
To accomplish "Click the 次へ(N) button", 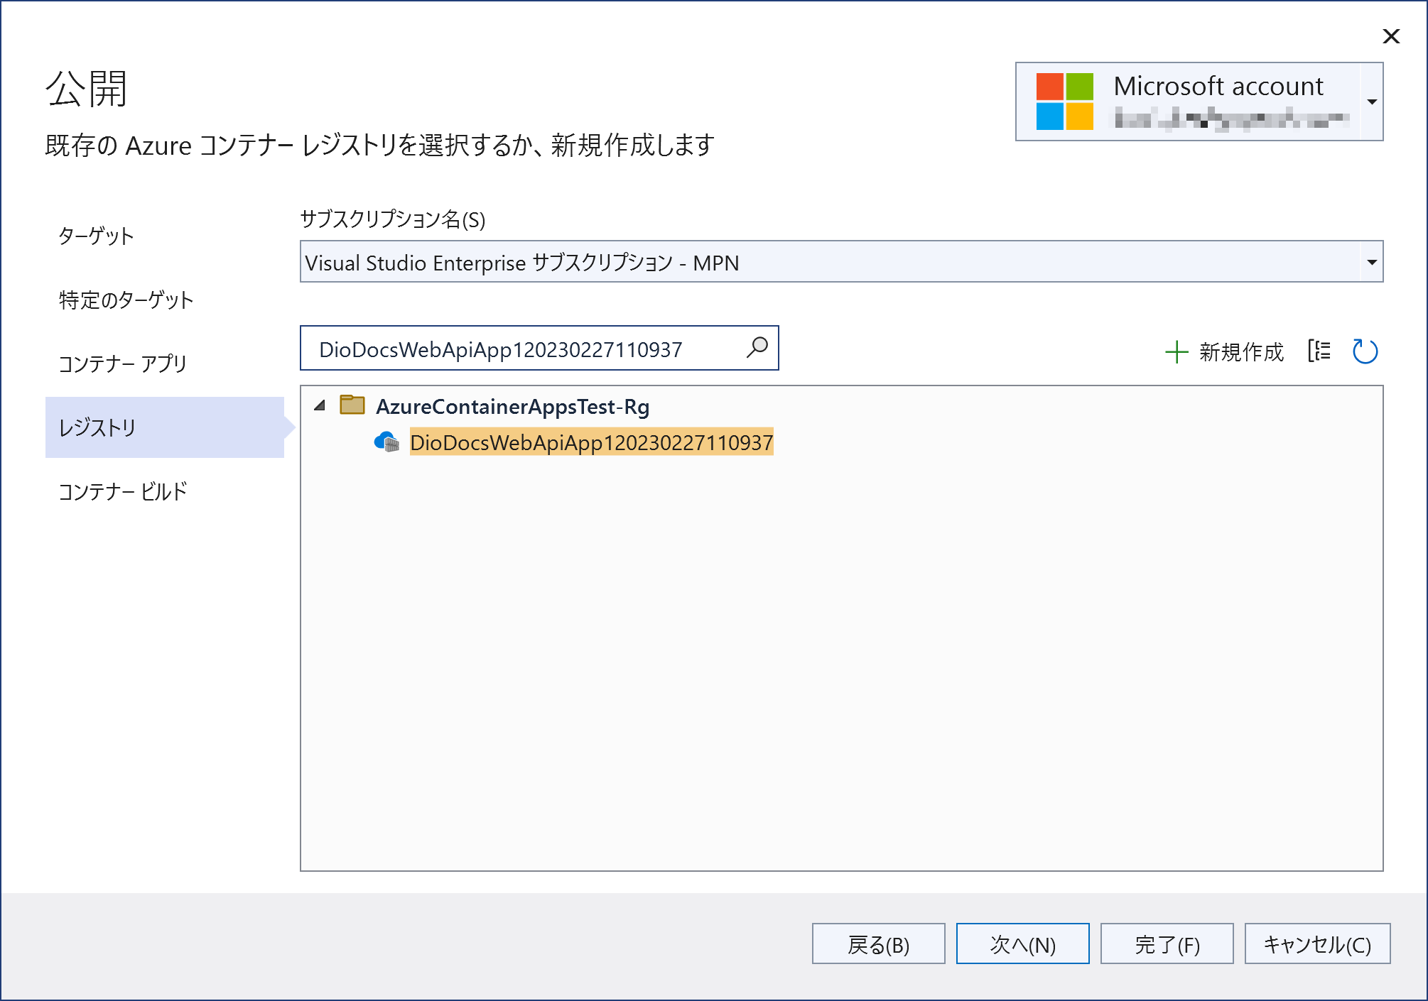I will click(1022, 943).
